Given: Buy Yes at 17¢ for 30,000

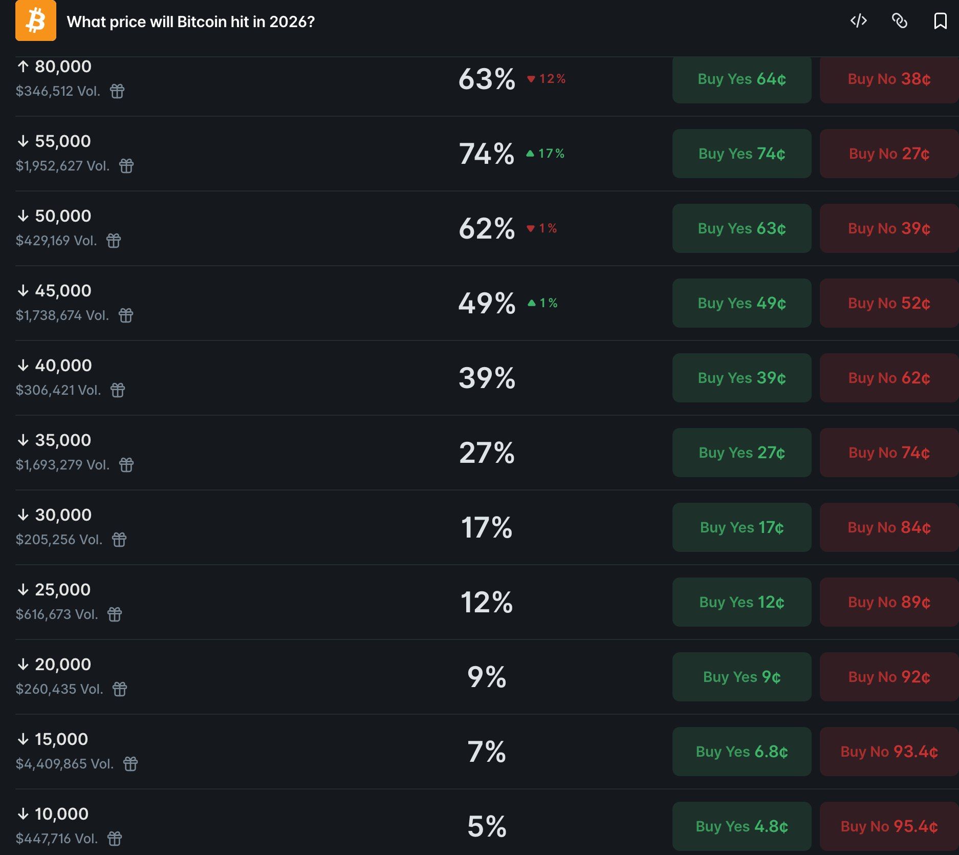Looking at the screenshot, I should [742, 528].
